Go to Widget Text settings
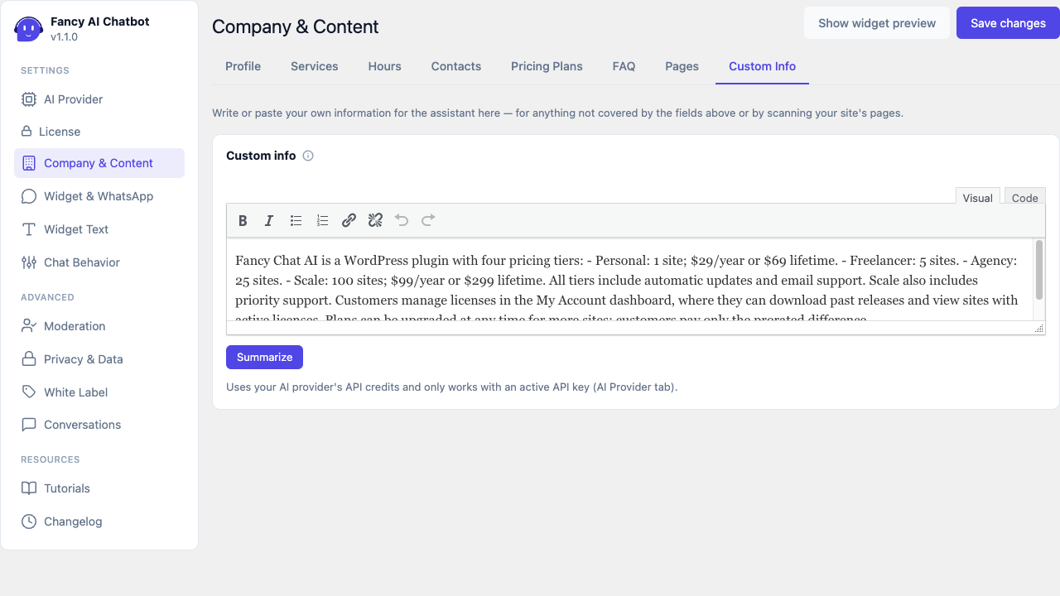This screenshot has height=596, width=1060. [99, 229]
